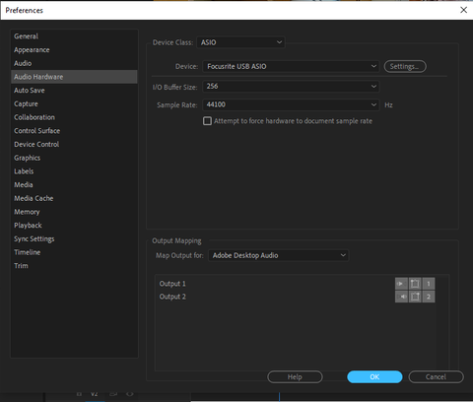This screenshot has height=402, width=473.
Task: Close the Preferences dialog with the X
Action: (x=463, y=10)
